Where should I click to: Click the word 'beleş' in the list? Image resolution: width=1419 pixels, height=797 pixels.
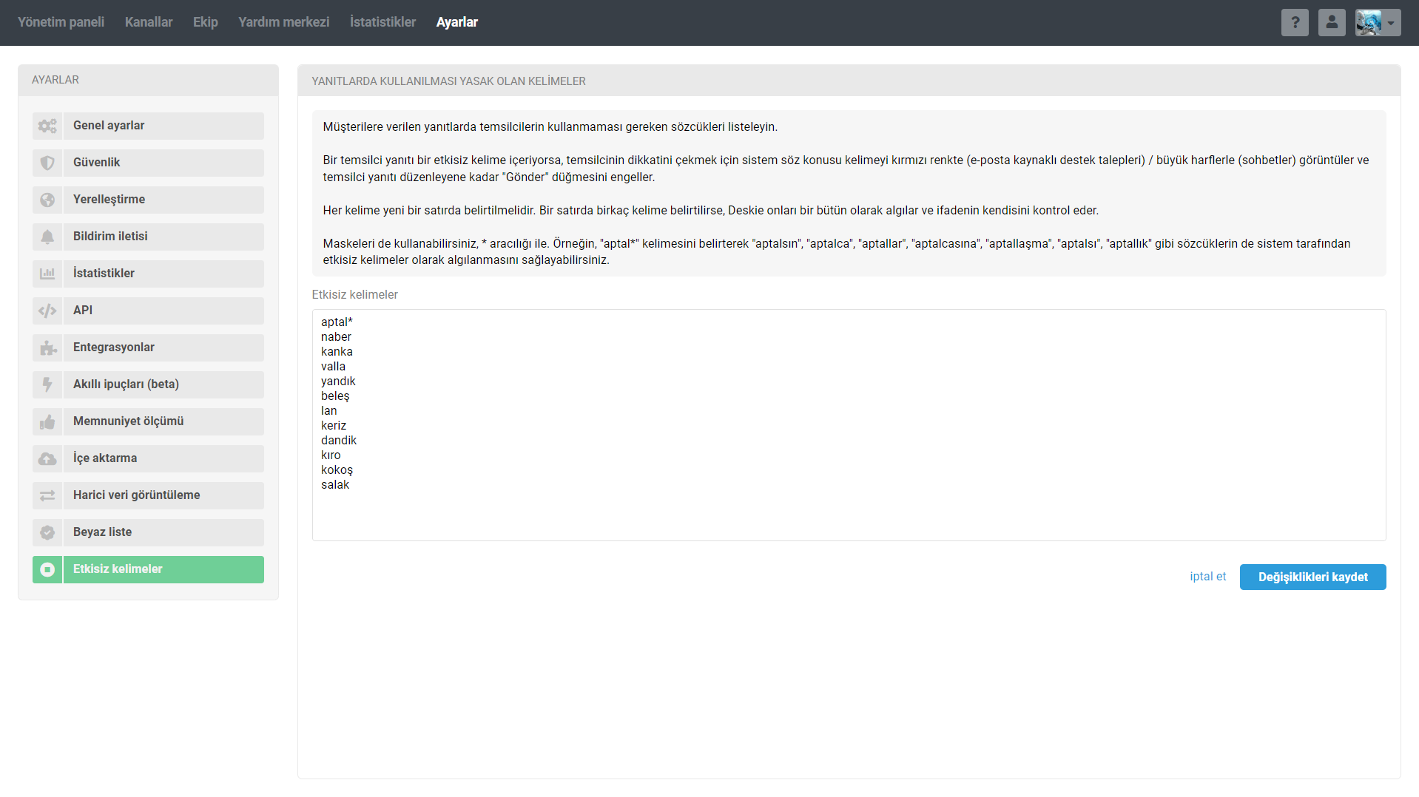[335, 396]
